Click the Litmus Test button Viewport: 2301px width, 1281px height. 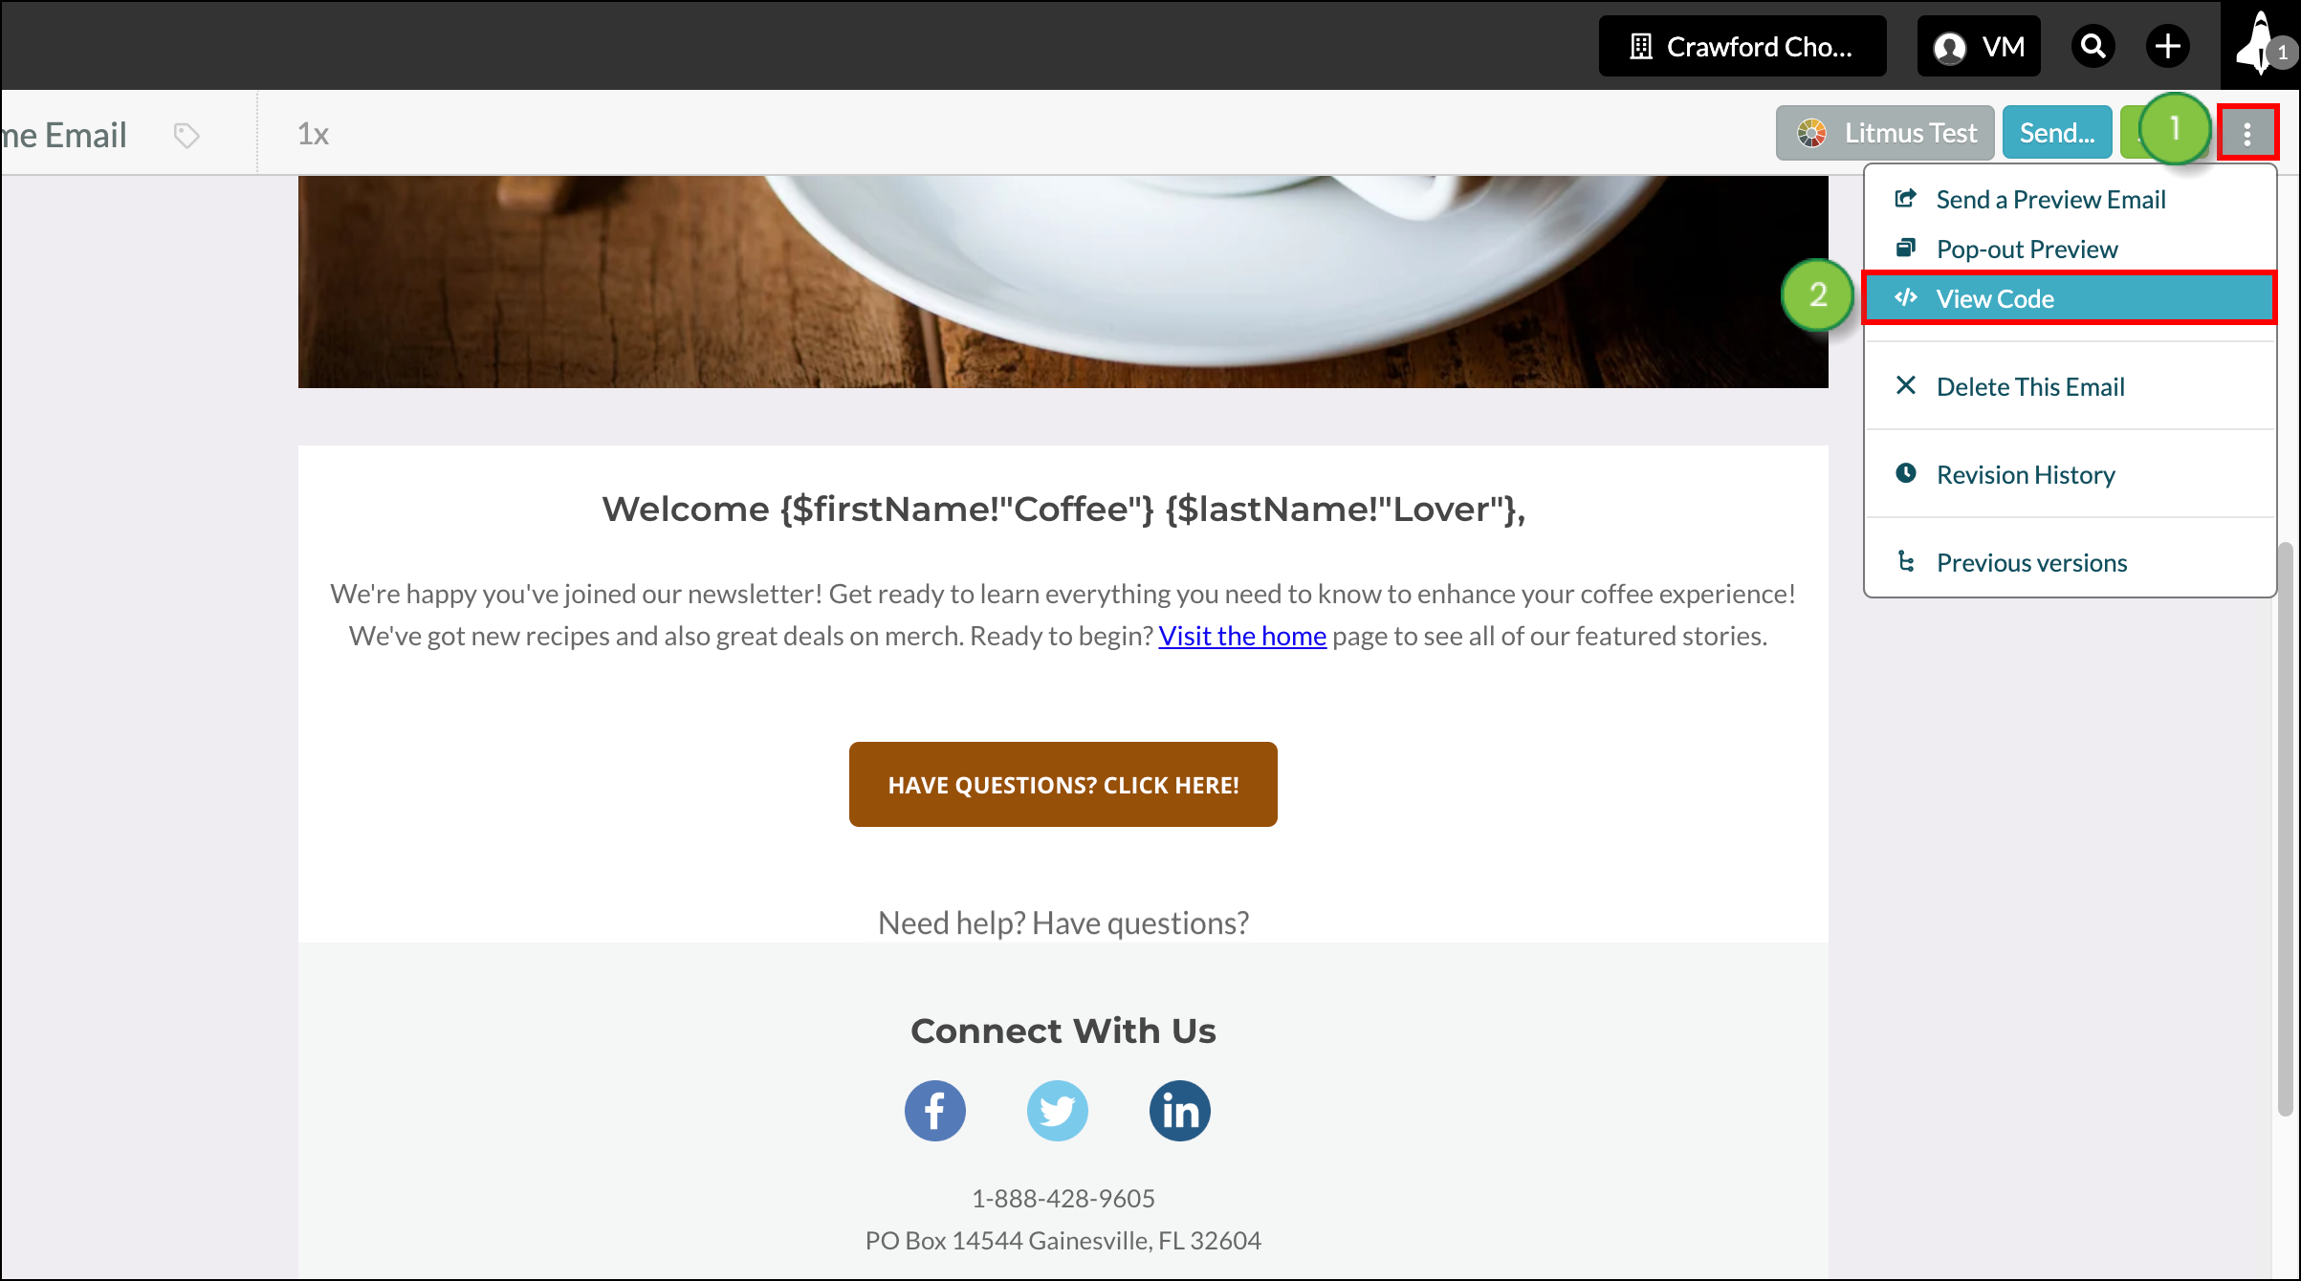tap(1884, 133)
